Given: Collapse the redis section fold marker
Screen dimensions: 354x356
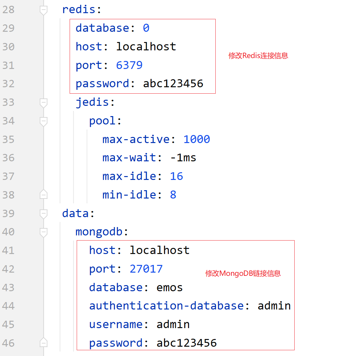Looking at the screenshot, I should point(44,10).
